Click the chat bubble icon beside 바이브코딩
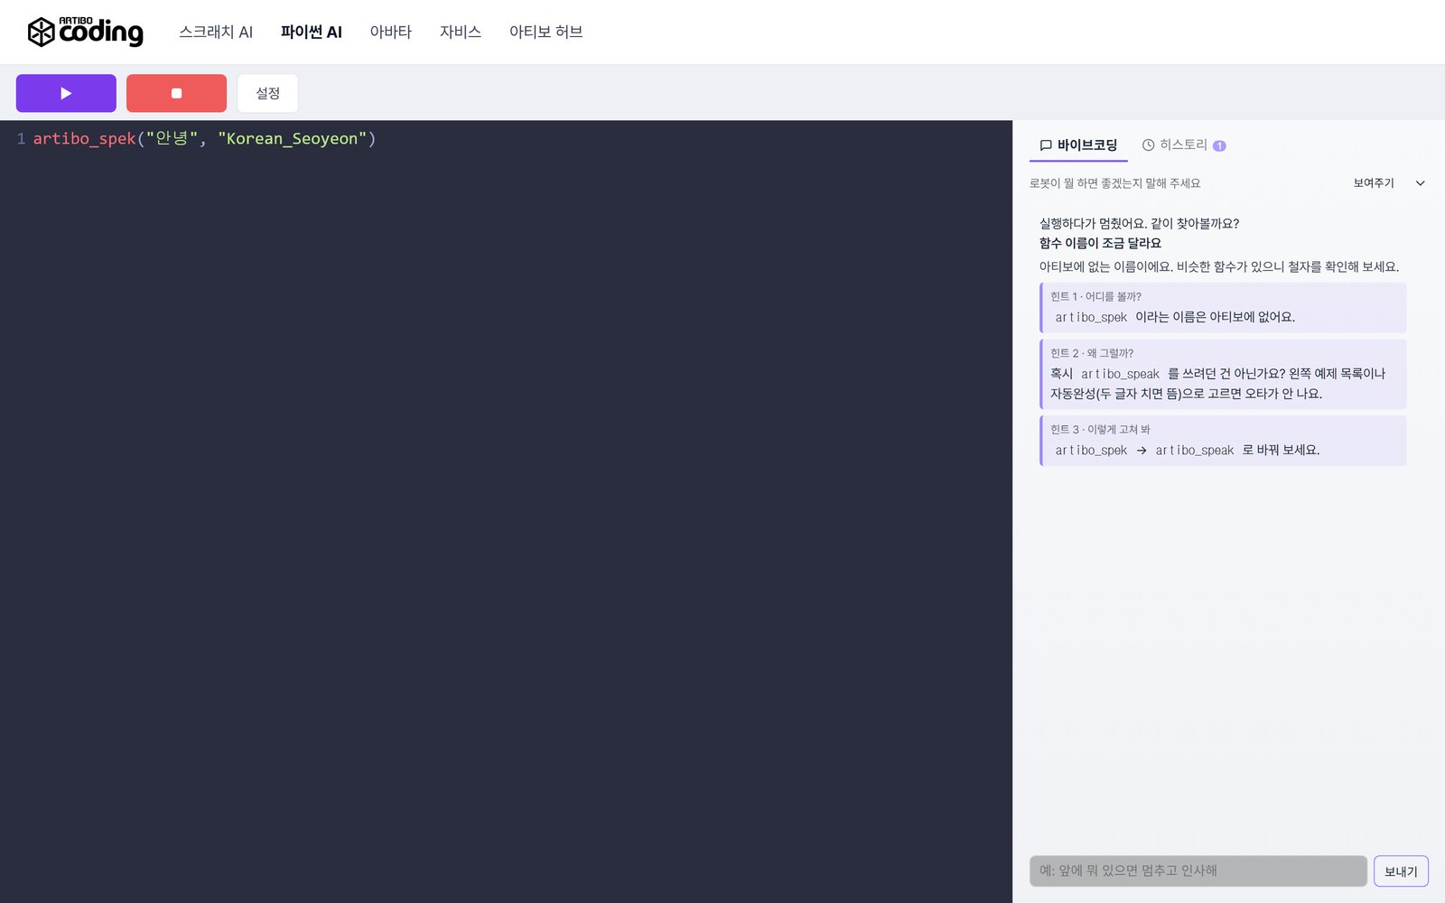The height and width of the screenshot is (903, 1445). tap(1046, 144)
